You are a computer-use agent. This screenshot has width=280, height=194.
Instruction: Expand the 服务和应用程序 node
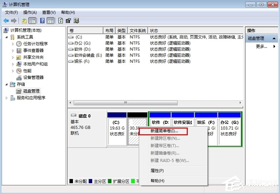[x=7, y=98]
